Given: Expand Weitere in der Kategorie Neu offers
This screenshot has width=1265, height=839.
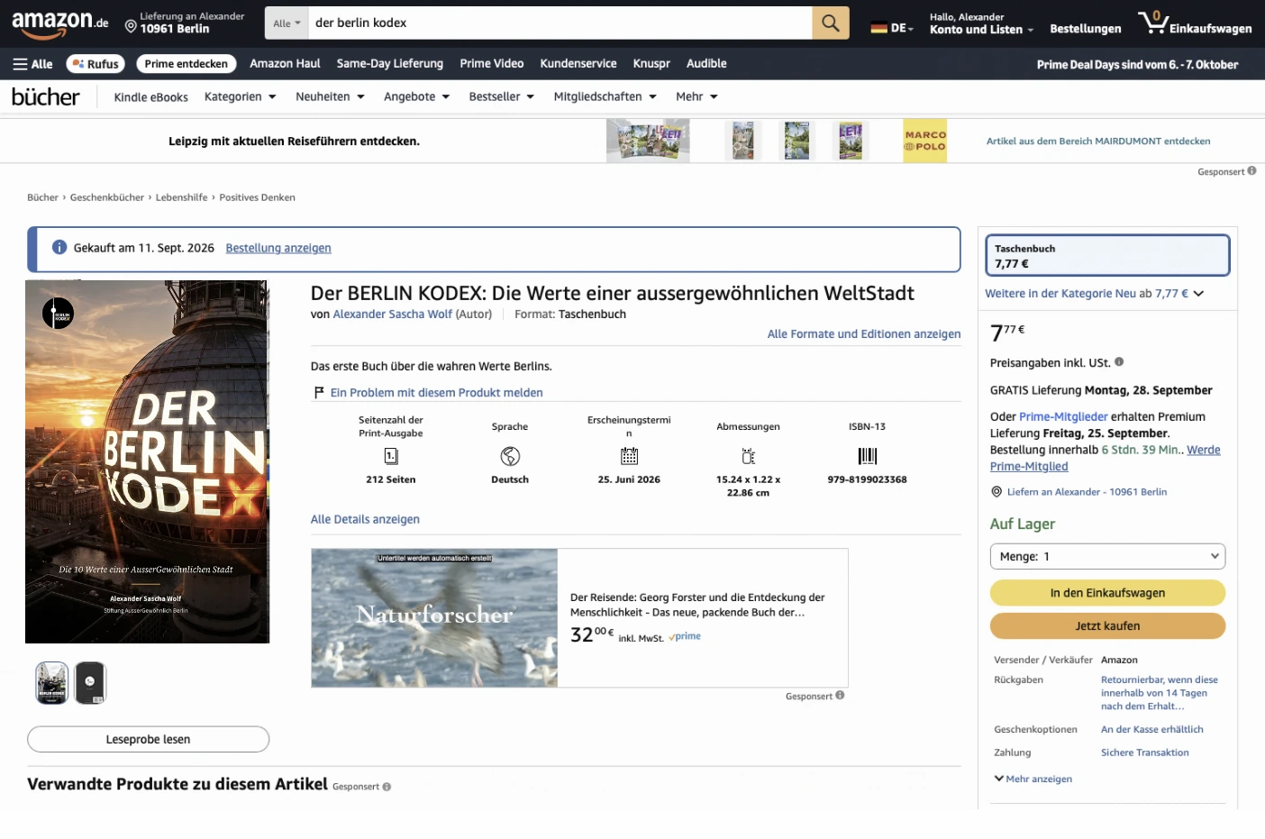Looking at the screenshot, I should [1094, 293].
